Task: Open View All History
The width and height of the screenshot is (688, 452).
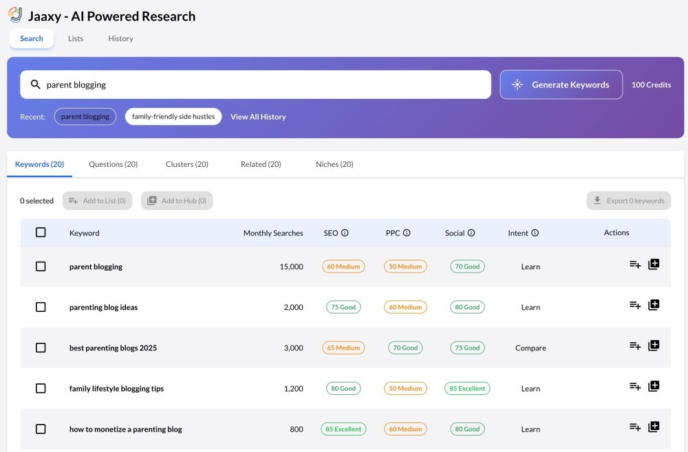Action: point(258,117)
